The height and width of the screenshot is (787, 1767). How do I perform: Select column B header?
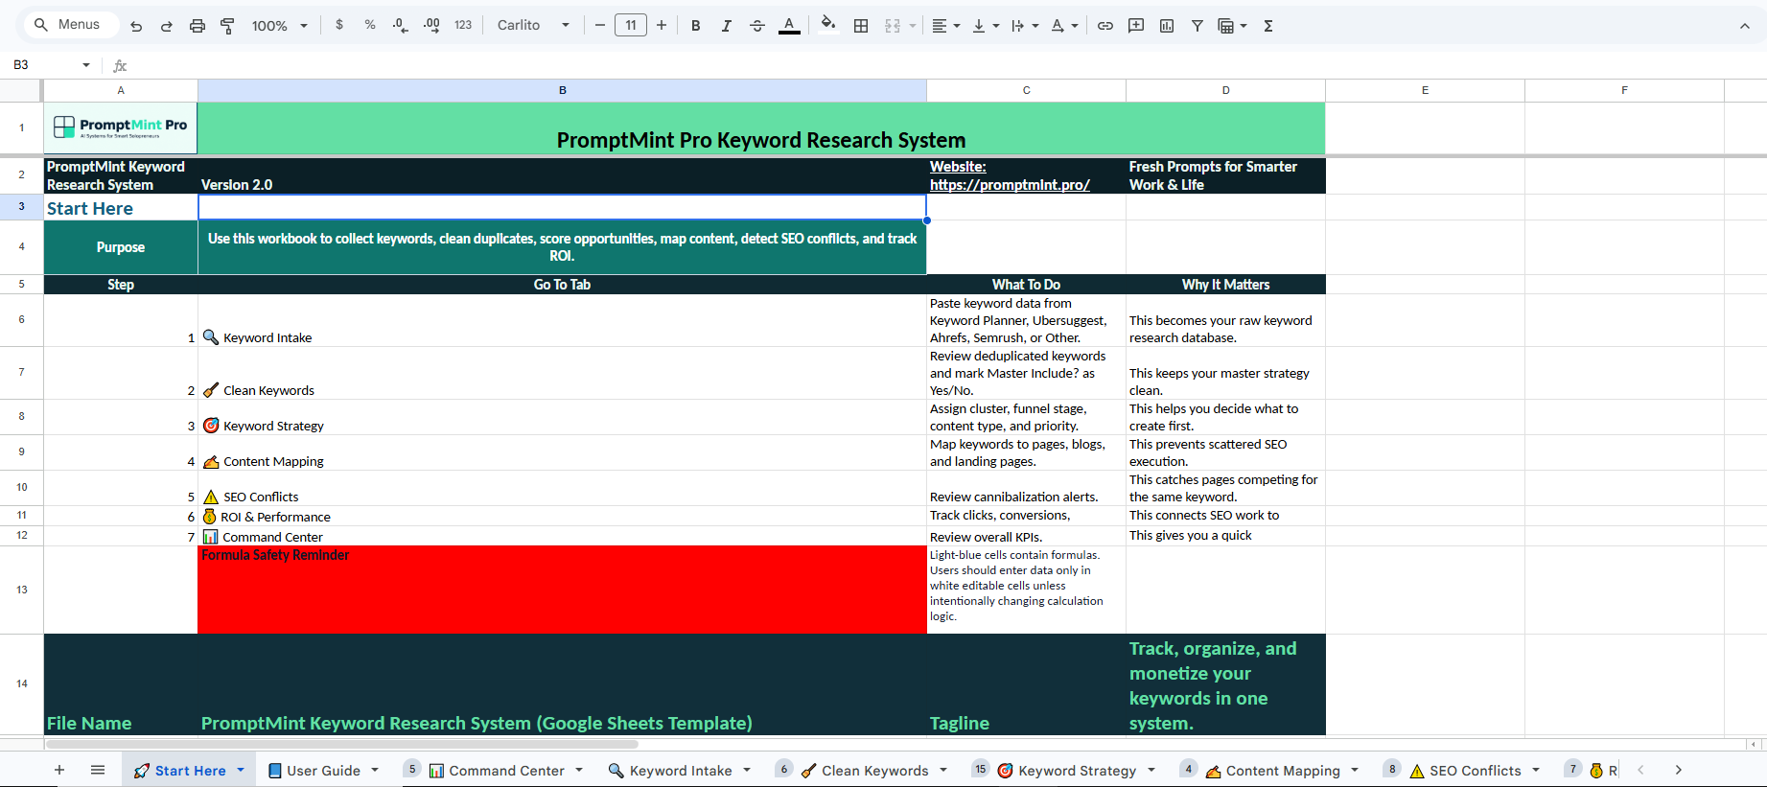(x=562, y=90)
